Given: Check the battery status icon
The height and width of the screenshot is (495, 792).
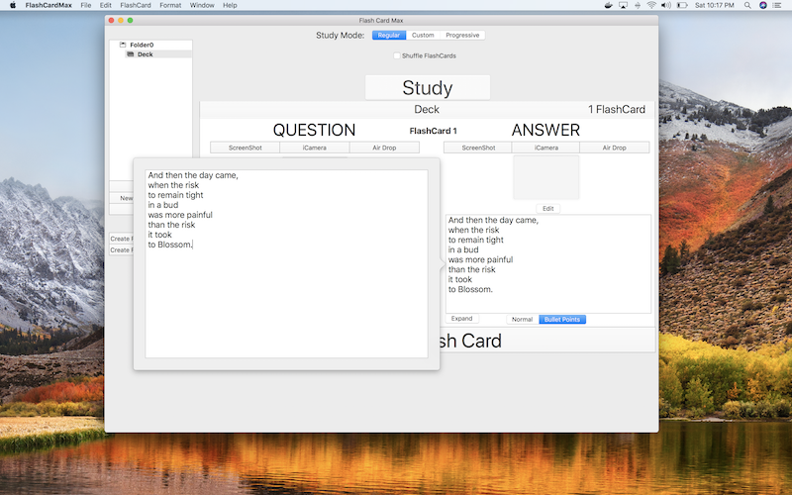Looking at the screenshot, I should tap(682, 5).
